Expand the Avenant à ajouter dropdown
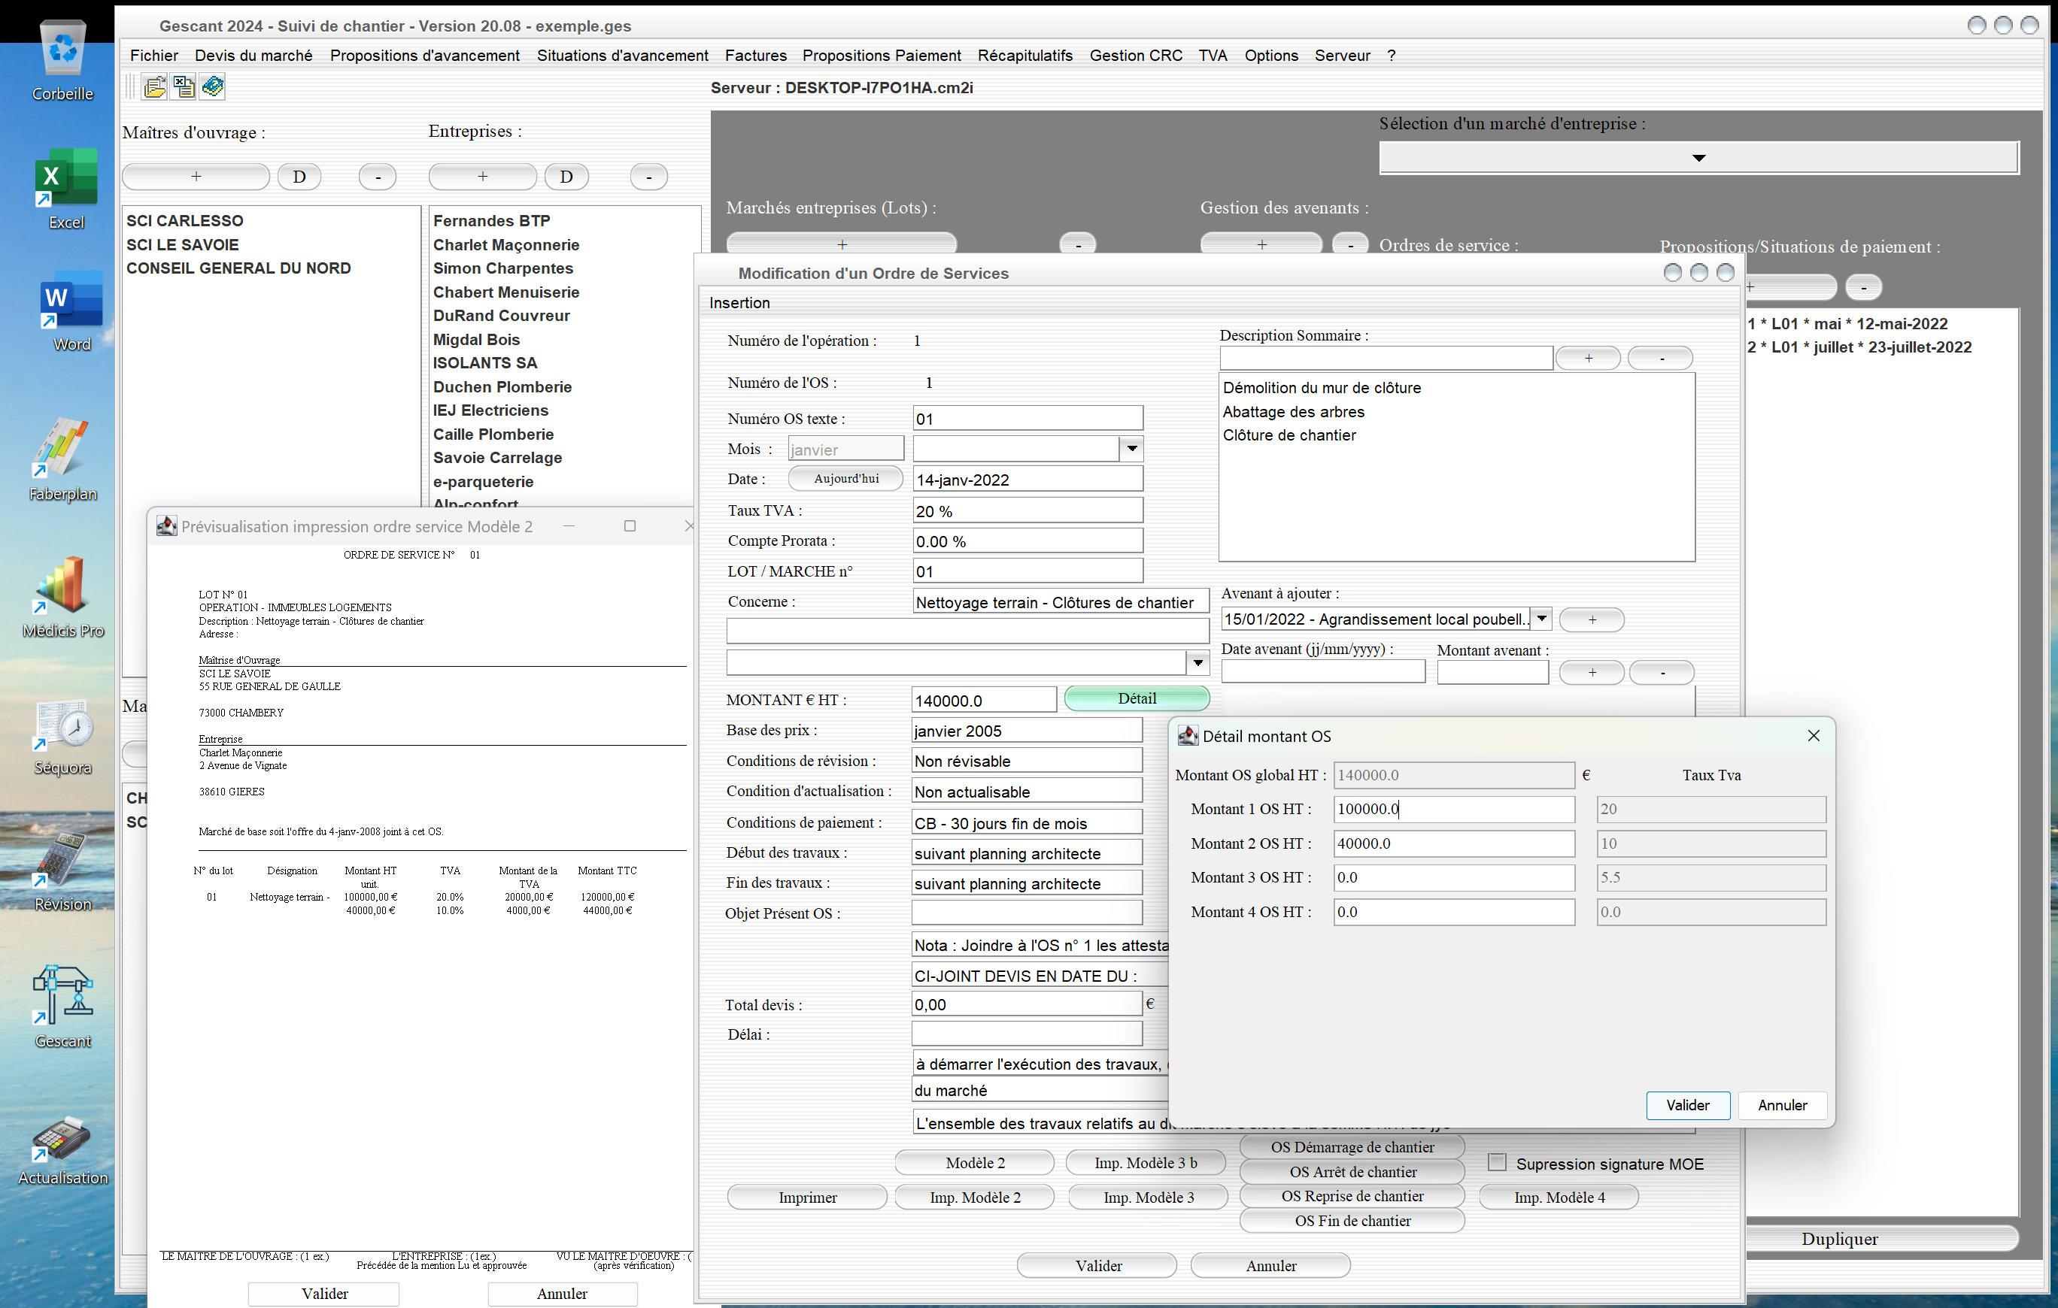Viewport: 2058px width, 1308px height. coord(1541,619)
